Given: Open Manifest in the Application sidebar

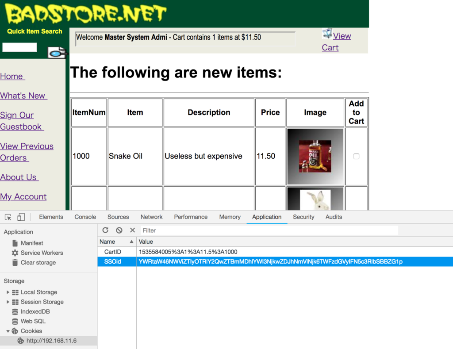Looking at the screenshot, I should [x=31, y=243].
